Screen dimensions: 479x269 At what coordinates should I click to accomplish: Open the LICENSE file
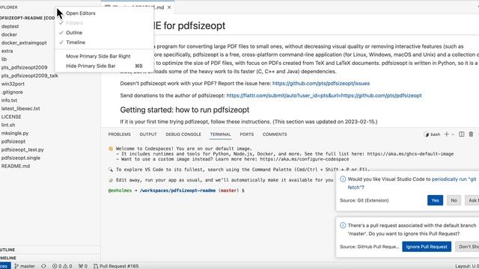(11, 117)
